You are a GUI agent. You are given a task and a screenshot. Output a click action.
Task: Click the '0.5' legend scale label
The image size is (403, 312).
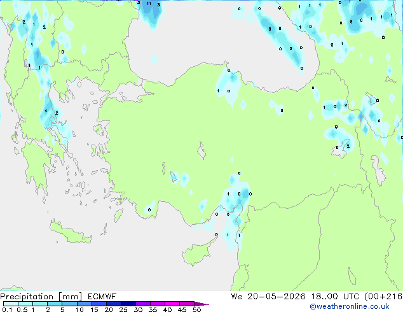pos(22,309)
